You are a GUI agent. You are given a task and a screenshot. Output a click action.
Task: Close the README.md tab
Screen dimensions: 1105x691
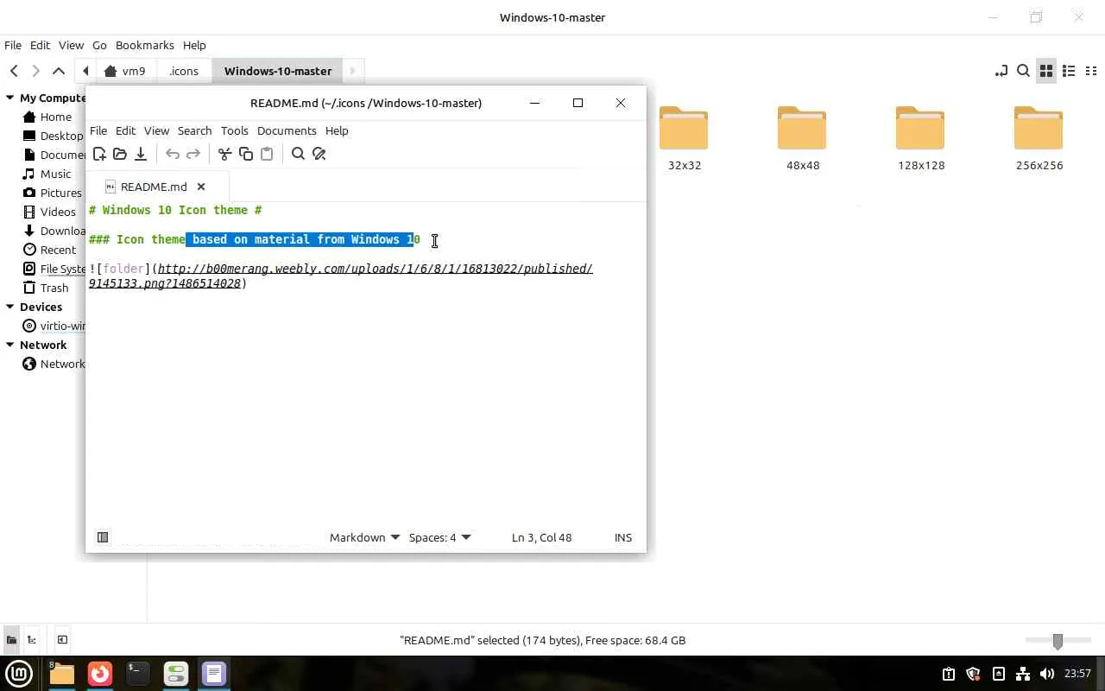click(201, 187)
